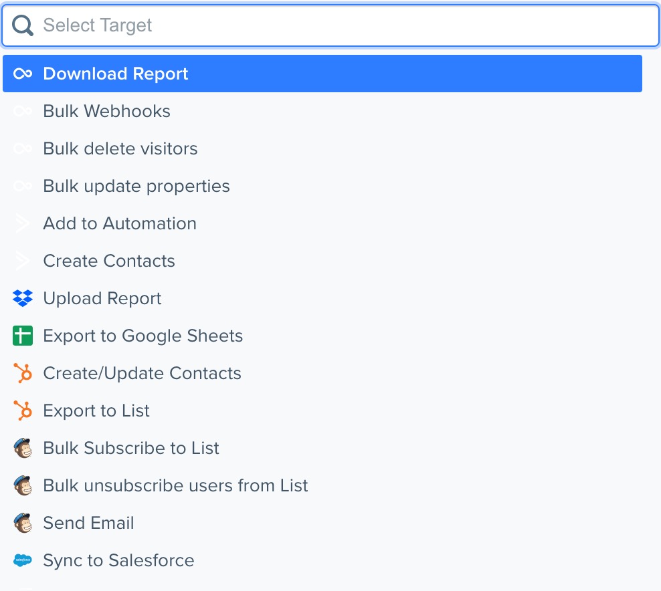Pick Bulk unsubscribe users from List
The height and width of the screenshot is (591, 661).
175,485
